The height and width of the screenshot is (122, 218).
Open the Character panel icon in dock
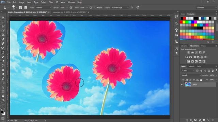[176, 49]
